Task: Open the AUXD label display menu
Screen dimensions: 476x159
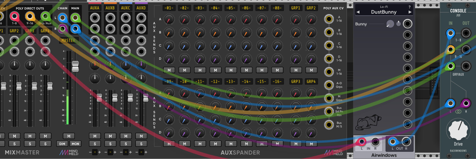Action: pyautogui.click(x=141, y=7)
